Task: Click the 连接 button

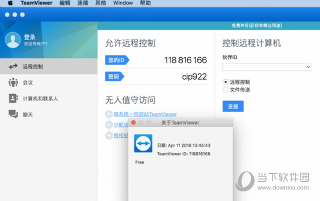Action: coord(233,106)
